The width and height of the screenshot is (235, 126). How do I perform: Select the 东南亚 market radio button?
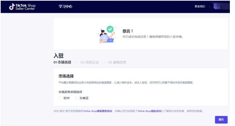[x=76, y=98]
